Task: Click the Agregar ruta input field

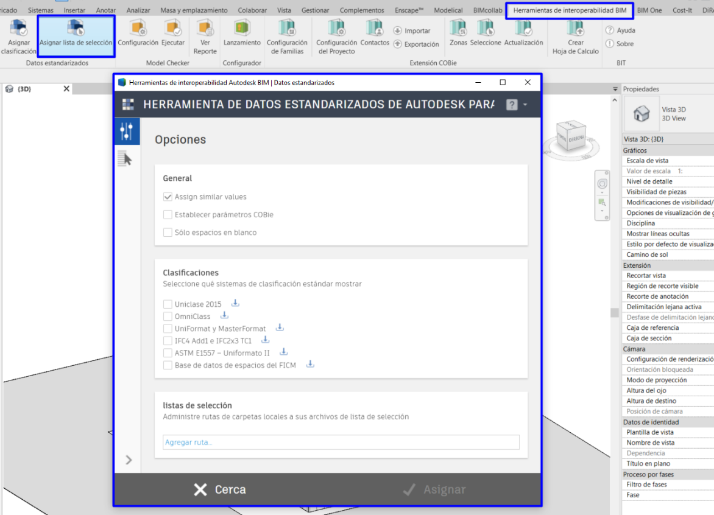Action: pos(341,442)
